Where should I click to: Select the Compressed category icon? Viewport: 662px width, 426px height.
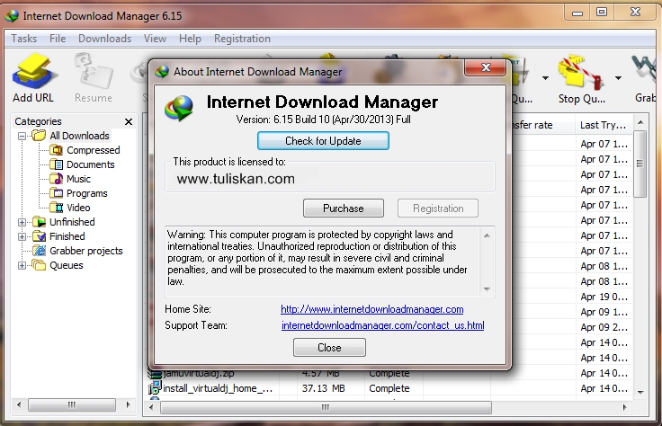tap(56, 150)
